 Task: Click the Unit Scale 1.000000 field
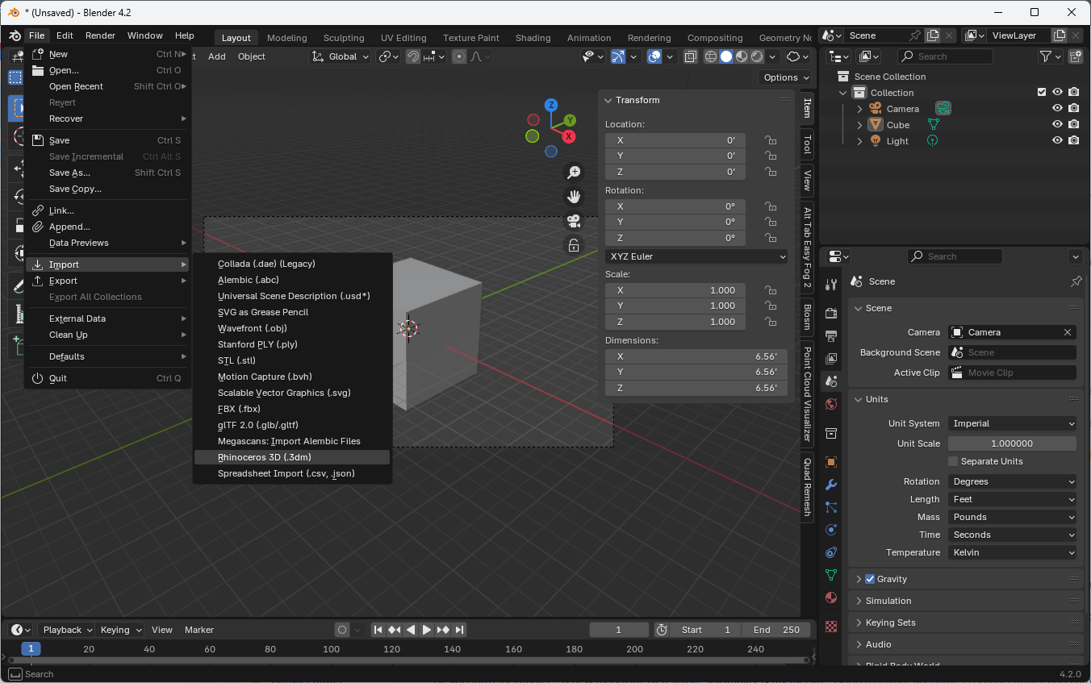coord(1012,444)
